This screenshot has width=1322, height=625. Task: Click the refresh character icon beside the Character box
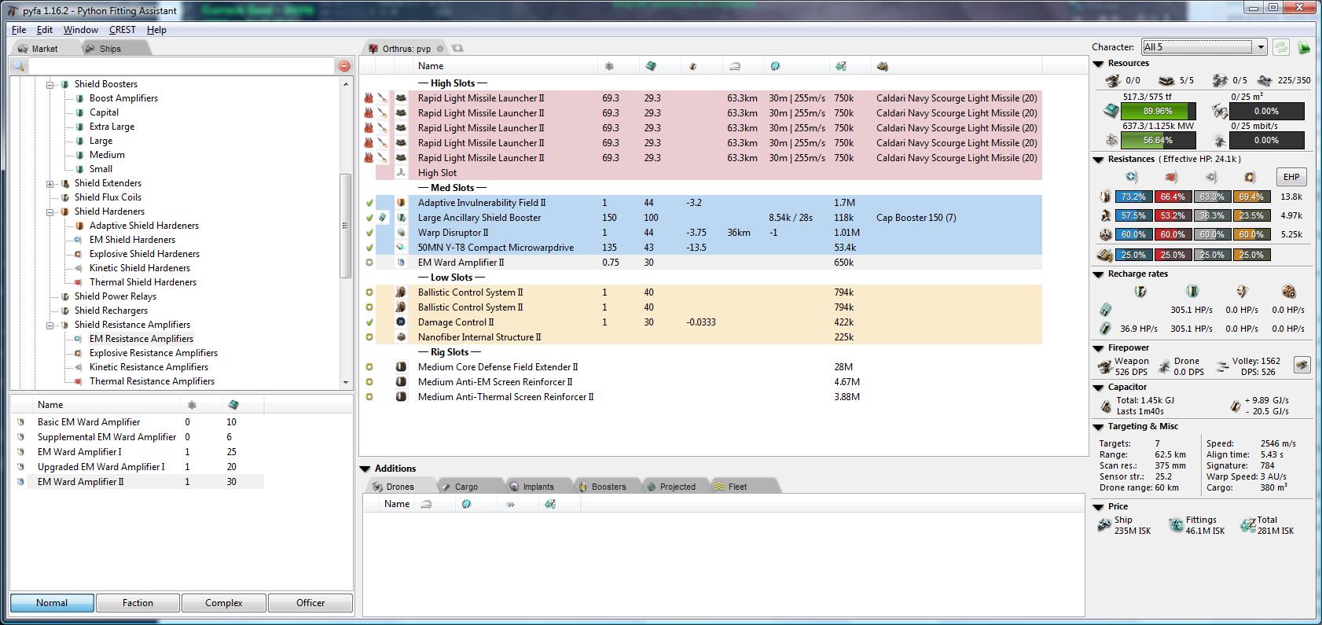pyautogui.click(x=1281, y=47)
